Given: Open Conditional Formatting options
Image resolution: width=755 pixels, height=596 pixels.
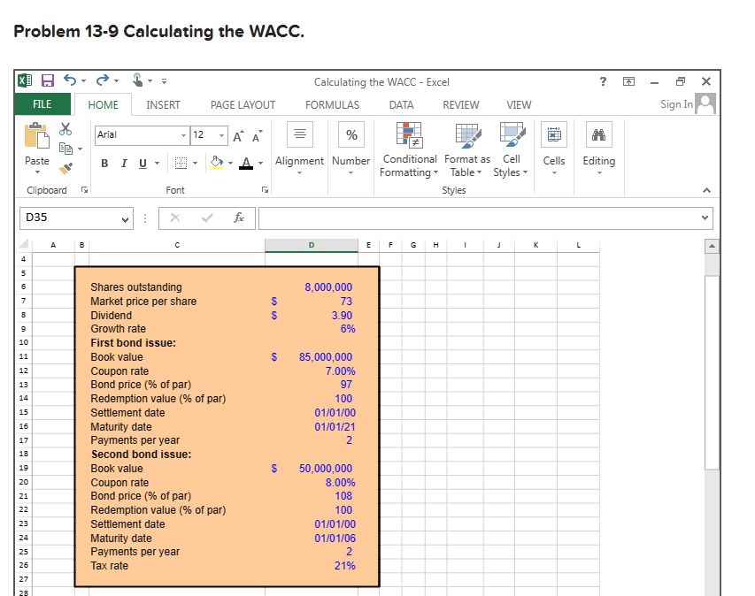Looking at the screenshot, I should [409, 150].
